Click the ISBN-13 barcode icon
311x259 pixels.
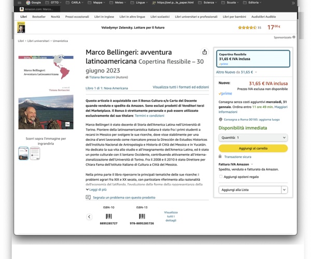[142, 216]
